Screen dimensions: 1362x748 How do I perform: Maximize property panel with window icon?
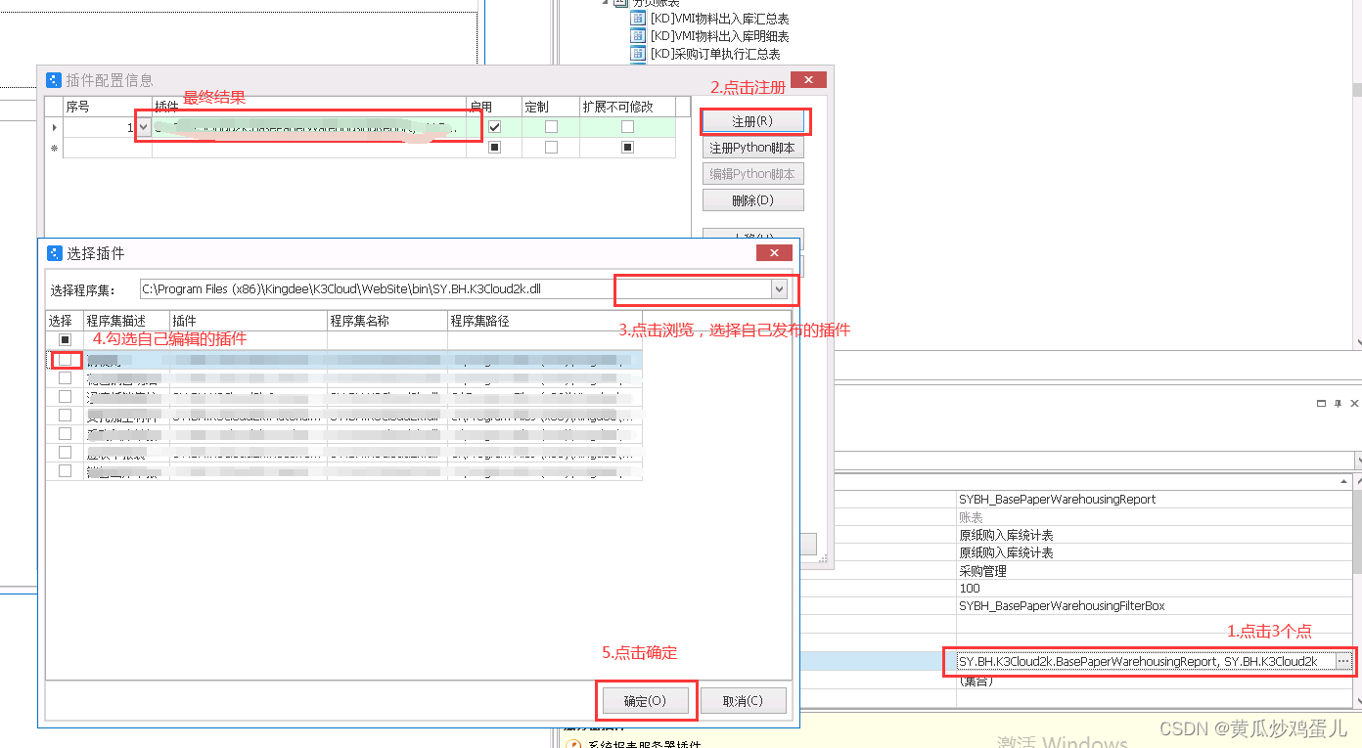coord(1322,403)
